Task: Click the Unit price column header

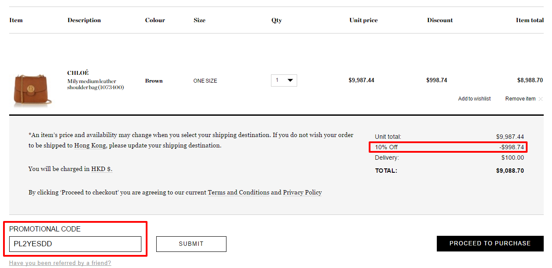Action: pyautogui.click(x=363, y=20)
